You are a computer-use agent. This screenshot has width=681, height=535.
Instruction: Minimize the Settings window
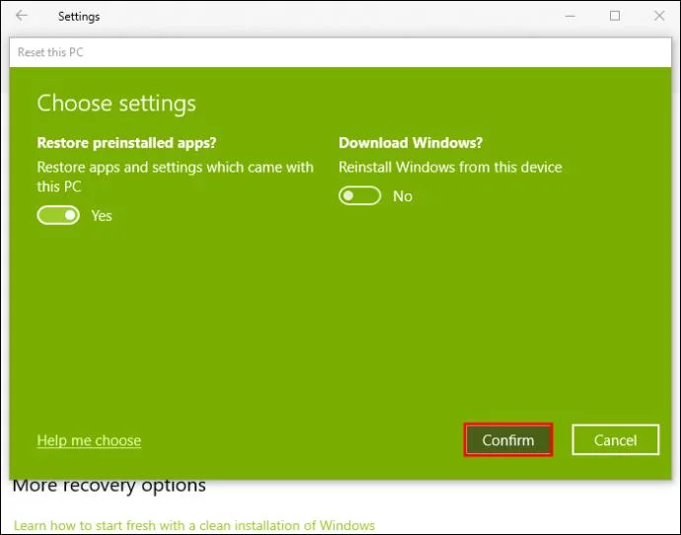click(x=570, y=17)
